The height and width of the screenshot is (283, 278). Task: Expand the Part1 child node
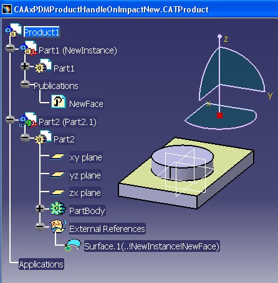[25, 66]
